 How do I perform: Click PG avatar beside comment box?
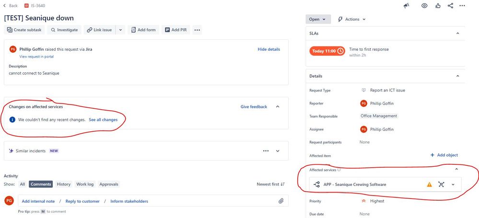tap(9, 201)
